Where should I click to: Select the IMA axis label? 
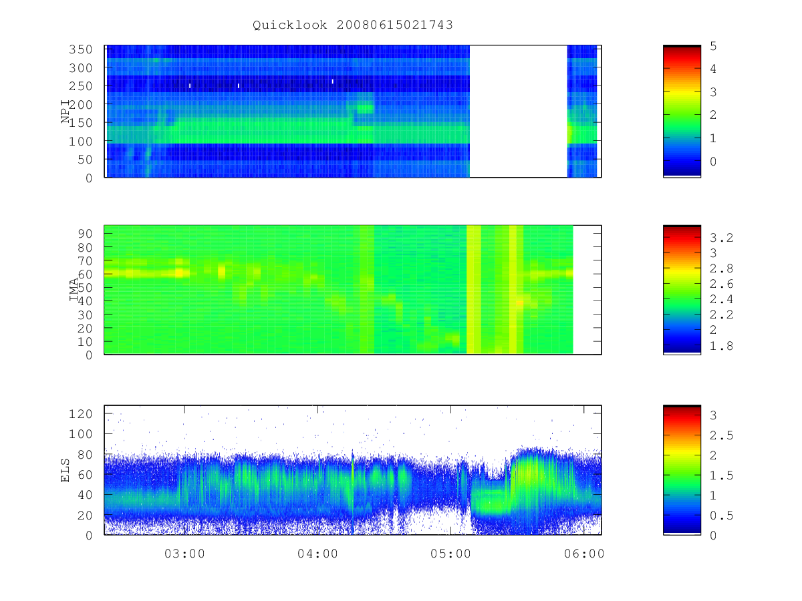coord(74,290)
